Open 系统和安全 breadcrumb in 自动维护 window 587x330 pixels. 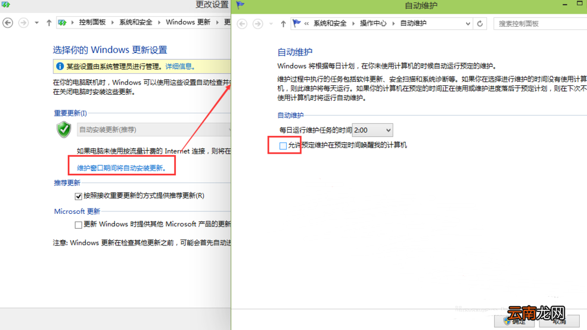tap(330, 23)
